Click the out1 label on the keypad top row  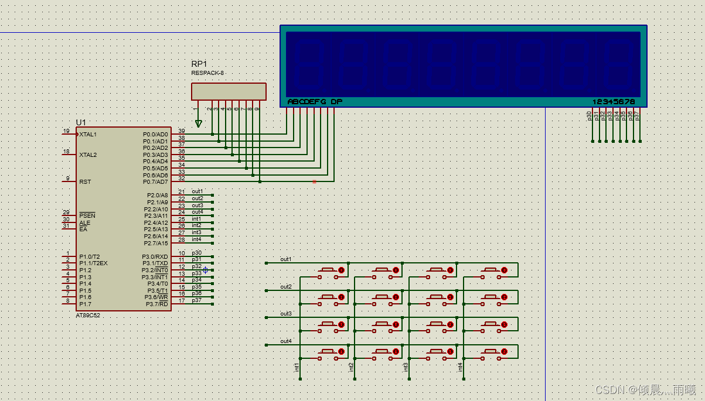[x=286, y=259]
